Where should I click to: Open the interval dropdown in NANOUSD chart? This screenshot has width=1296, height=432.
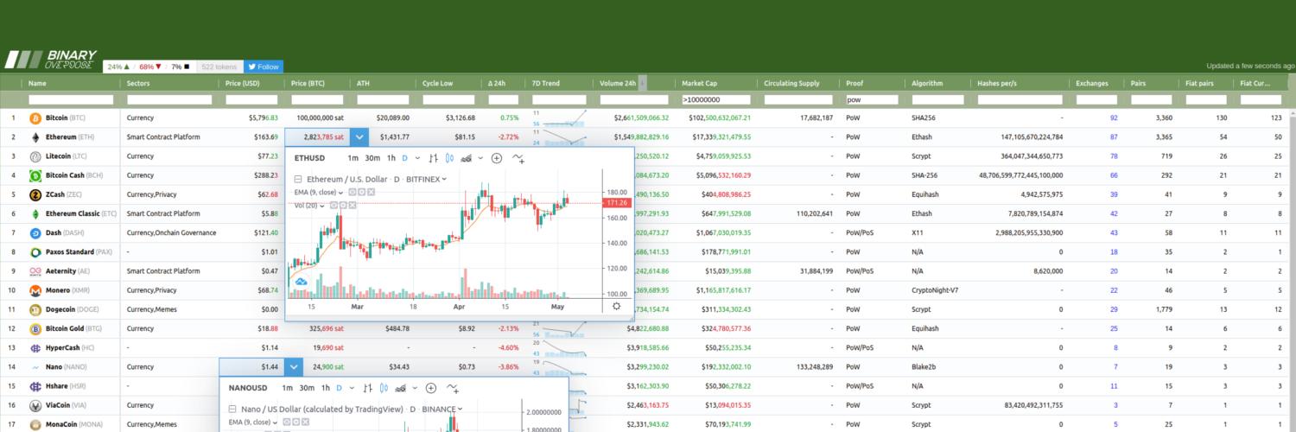click(352, 388)
